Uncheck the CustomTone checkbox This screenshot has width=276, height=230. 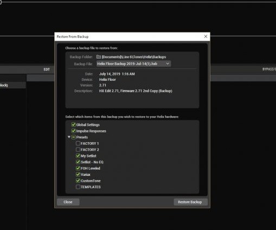pyautogui.click(x=78, y=181)
